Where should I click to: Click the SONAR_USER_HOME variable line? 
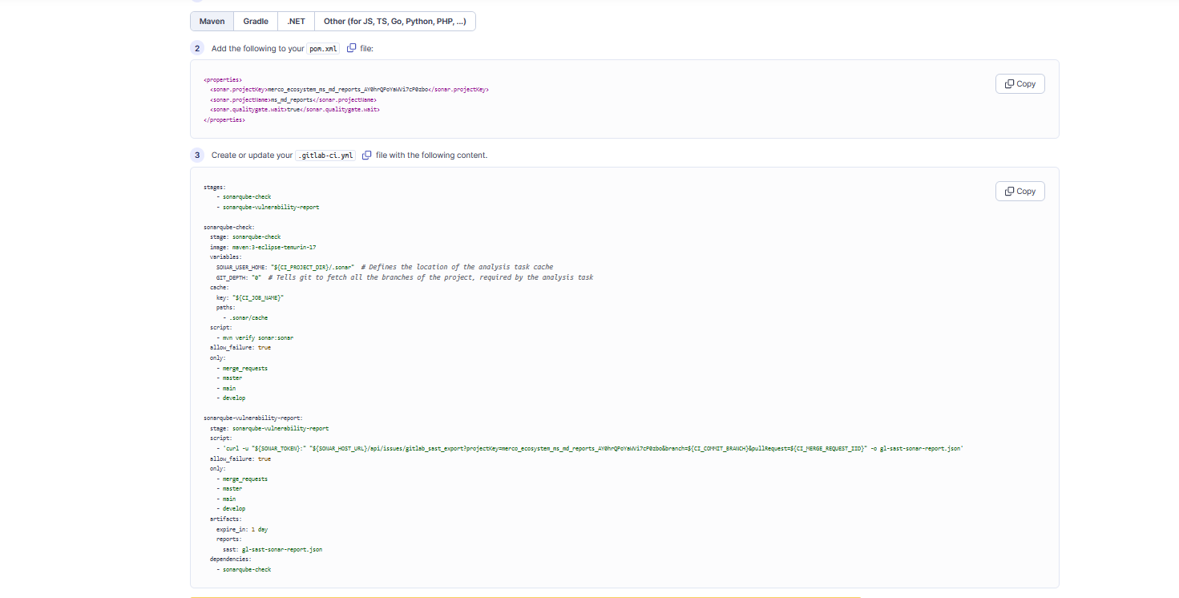click(x=385, y=267)
